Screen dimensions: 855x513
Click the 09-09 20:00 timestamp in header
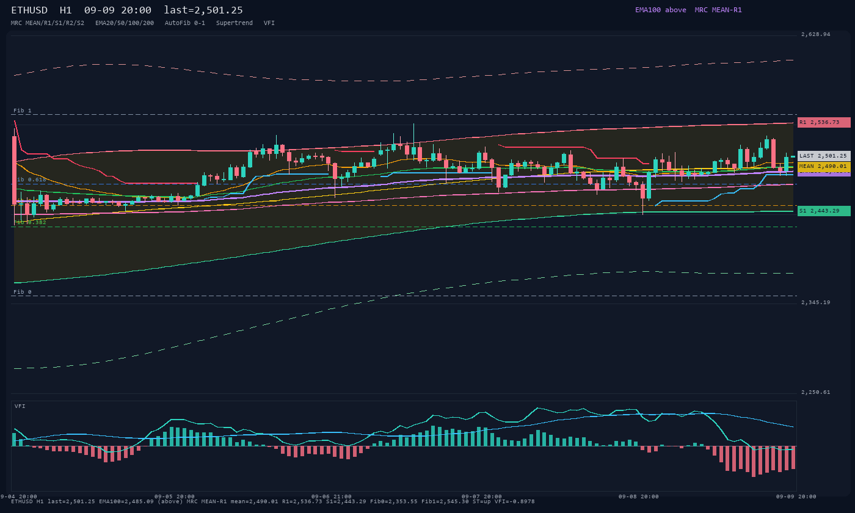pos(118,10)
